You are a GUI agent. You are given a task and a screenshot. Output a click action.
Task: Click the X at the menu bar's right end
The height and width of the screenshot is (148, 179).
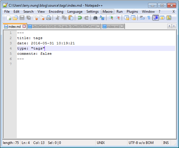(174, 12)
